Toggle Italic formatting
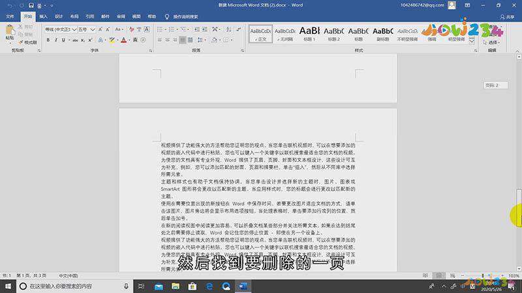 pos(55,40)
